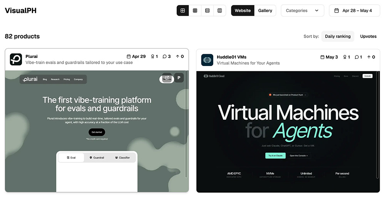Click the '82 products' count text

point(22,36)
